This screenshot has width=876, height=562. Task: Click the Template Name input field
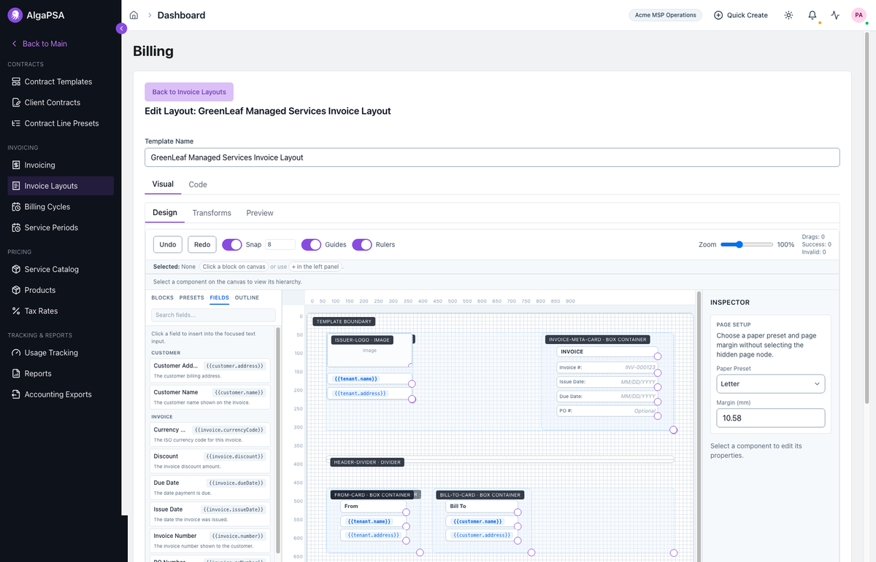pos(492,157)
